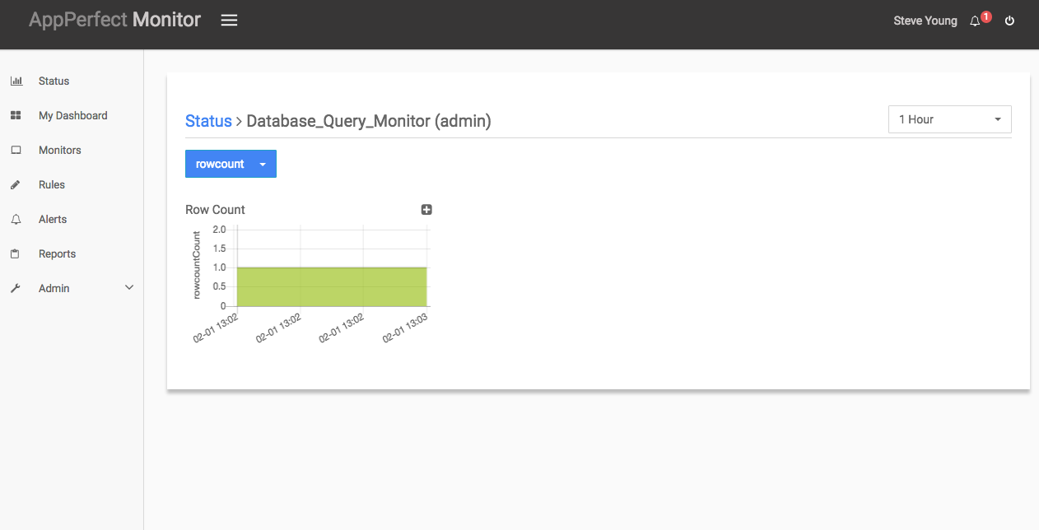
Task: Click the 02-01 13:03 axis label
Action: [405, 328]
